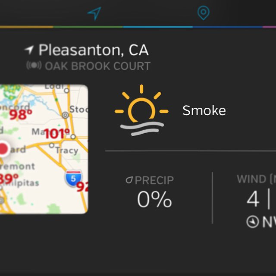Image resolution: width=276 pixels, height=276 pixels.
Task: Tap the station signal icon by Oak Brook Court
Action: 34,66
